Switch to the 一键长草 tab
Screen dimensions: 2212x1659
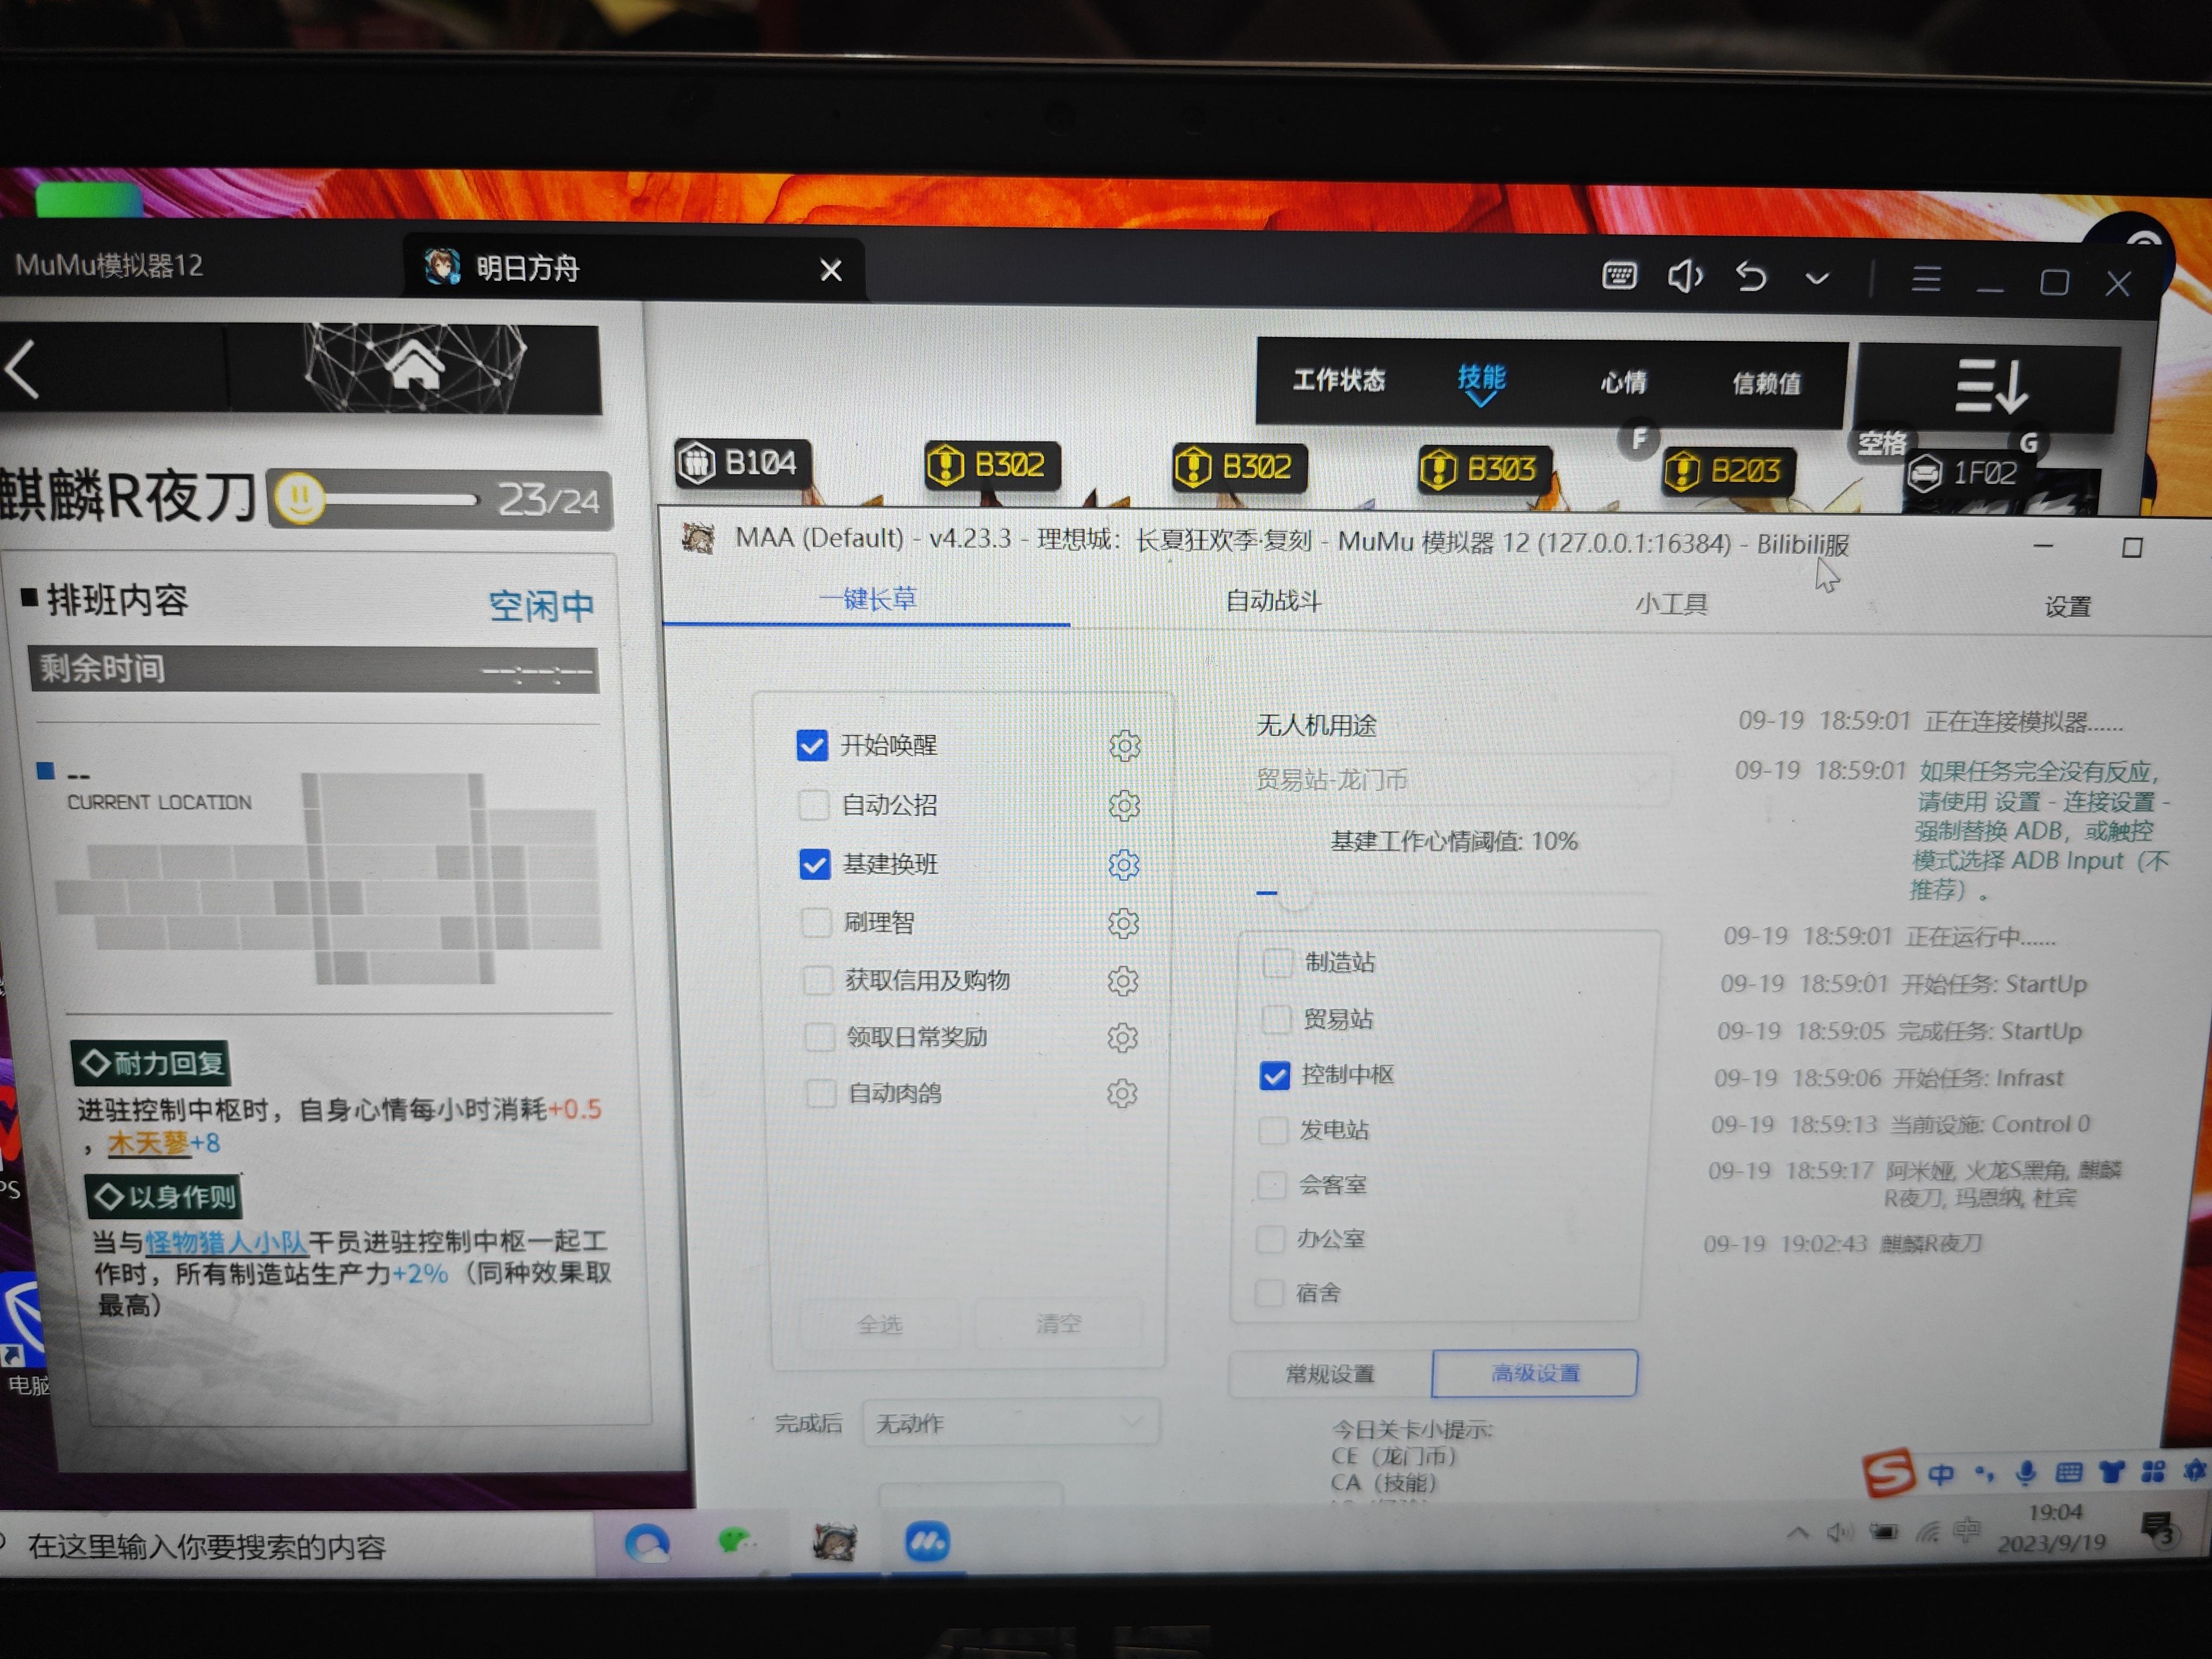pyautogui.click(x=867, y=599)
